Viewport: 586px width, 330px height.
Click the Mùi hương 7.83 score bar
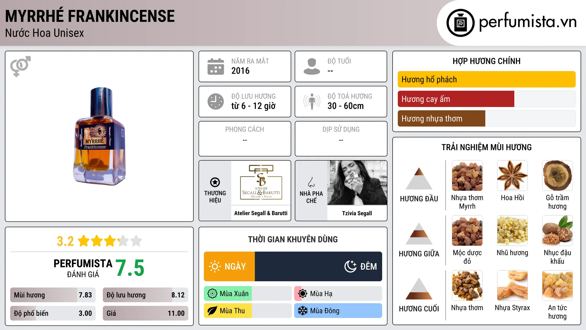(53, 295)
